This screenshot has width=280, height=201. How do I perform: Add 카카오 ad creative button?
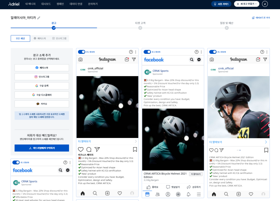click(x=42, y=104)
